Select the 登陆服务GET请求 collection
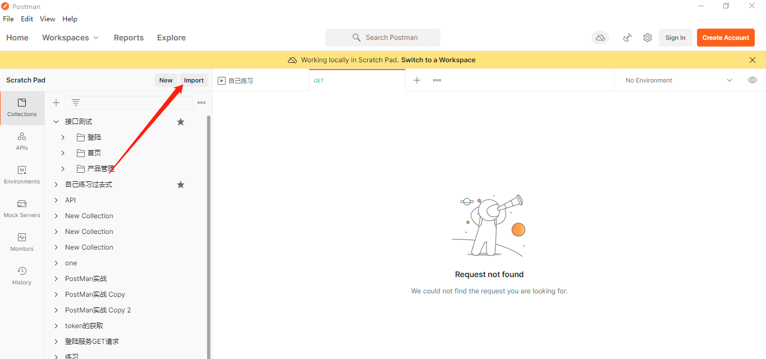Viewport: 766px width, 359px height. click(x=92, y=342)
